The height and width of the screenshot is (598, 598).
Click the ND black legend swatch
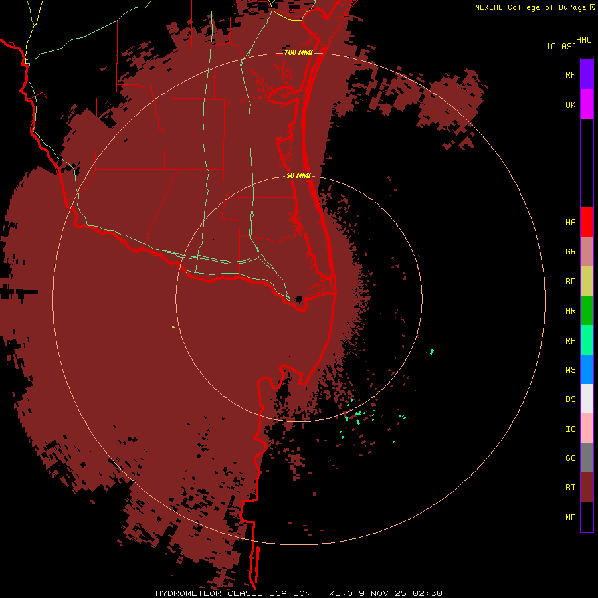pyautogui.click(x=587, y=517)
